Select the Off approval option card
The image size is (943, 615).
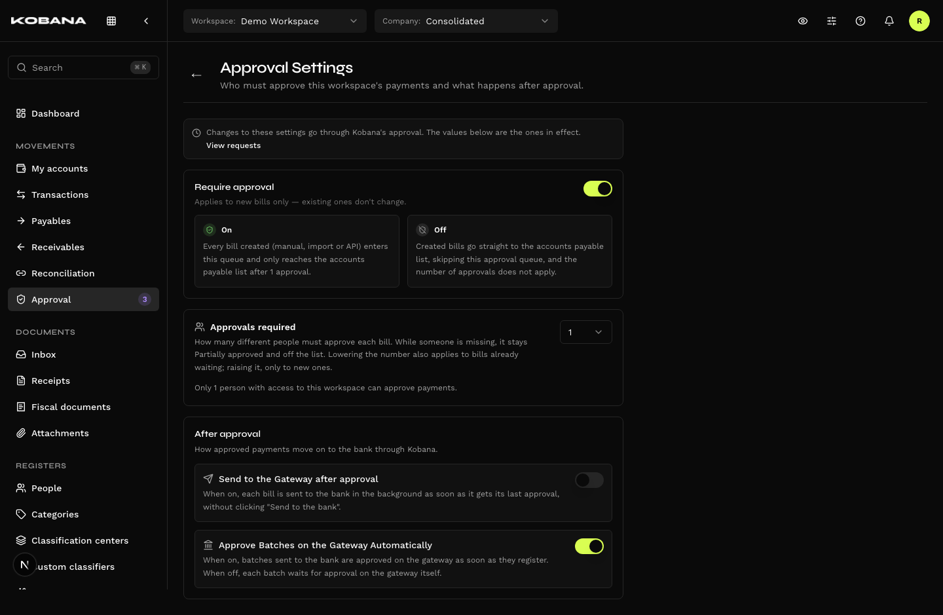pos(509,251)
